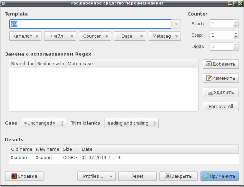This screenshot has height=187, width=244.
Task: Open the Файл placeholder menu
Action: click(x=60, y=36)
